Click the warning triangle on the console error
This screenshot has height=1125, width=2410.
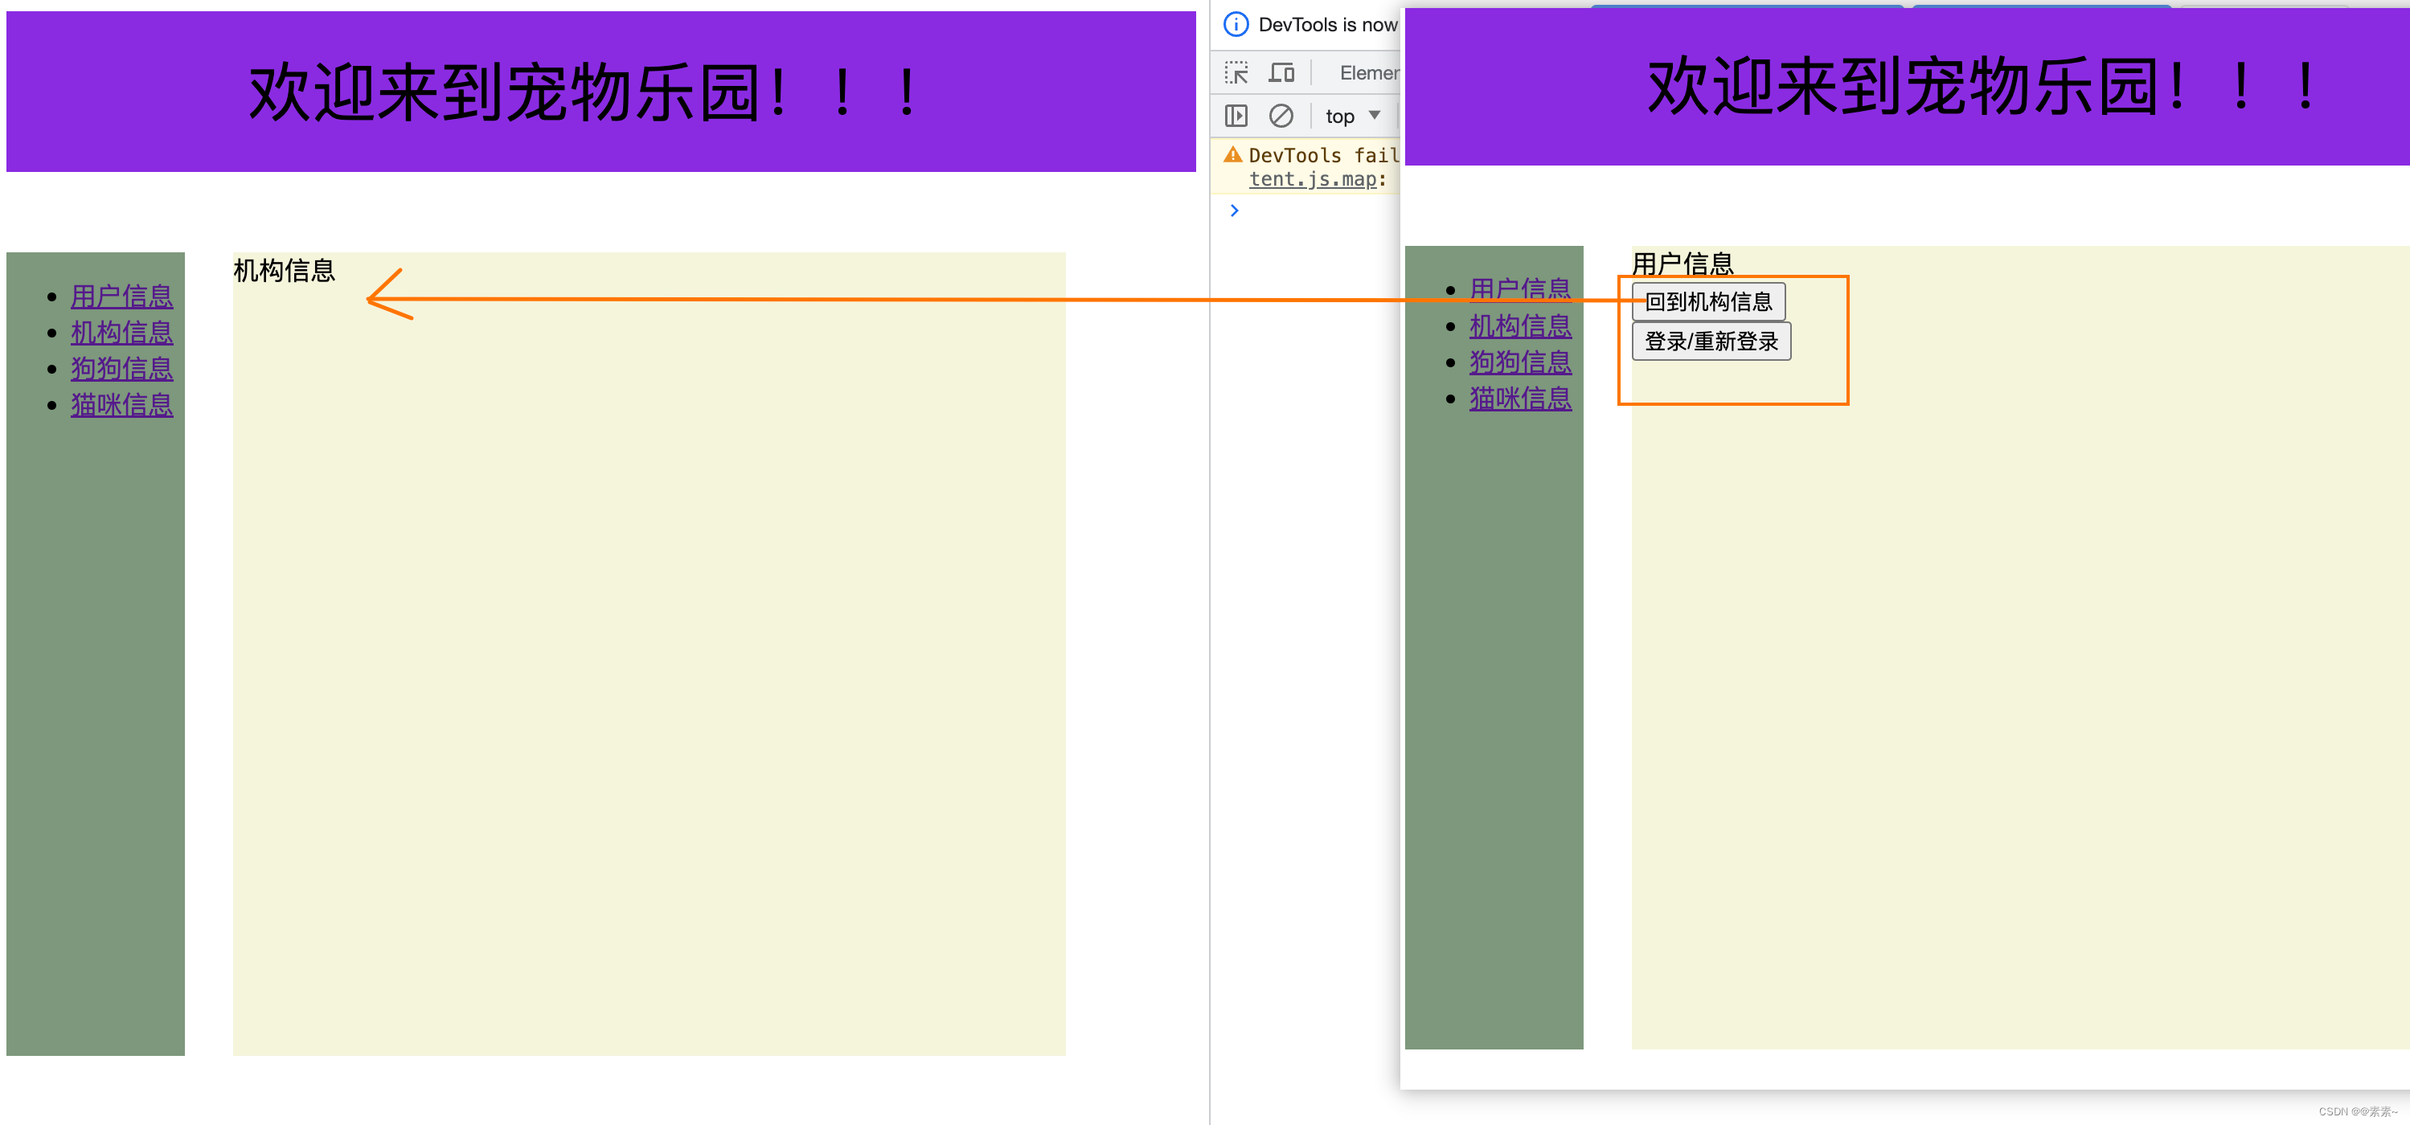tap(1233, 153)
